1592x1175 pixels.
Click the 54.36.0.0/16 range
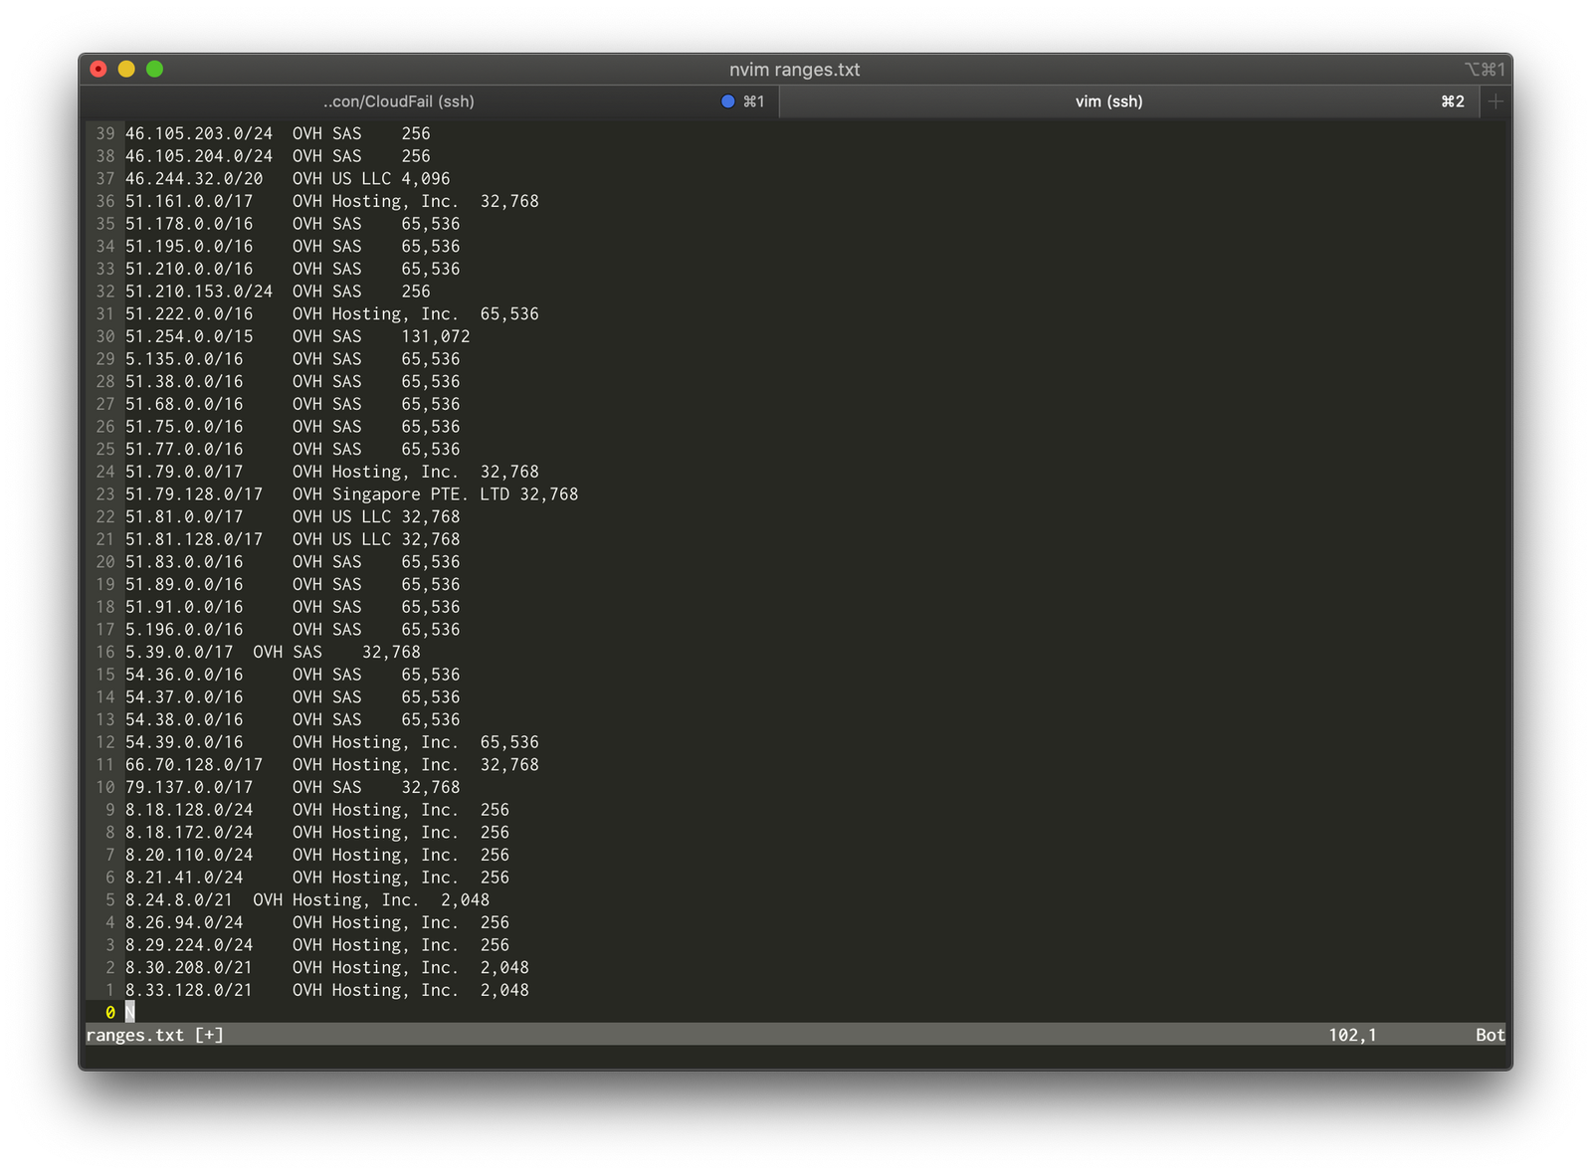coord(184,675)
